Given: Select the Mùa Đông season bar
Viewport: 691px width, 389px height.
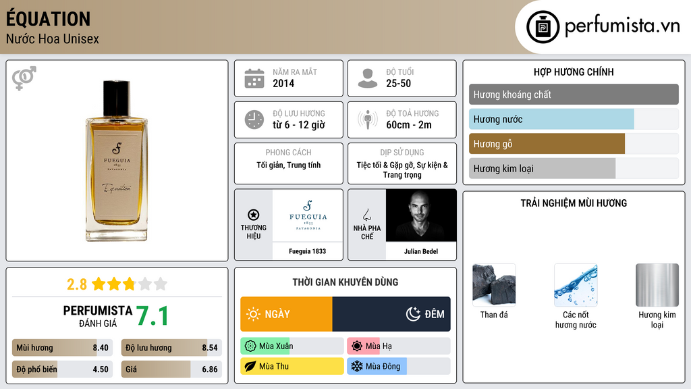Looking at the screenshot, I should pos(399,366).
